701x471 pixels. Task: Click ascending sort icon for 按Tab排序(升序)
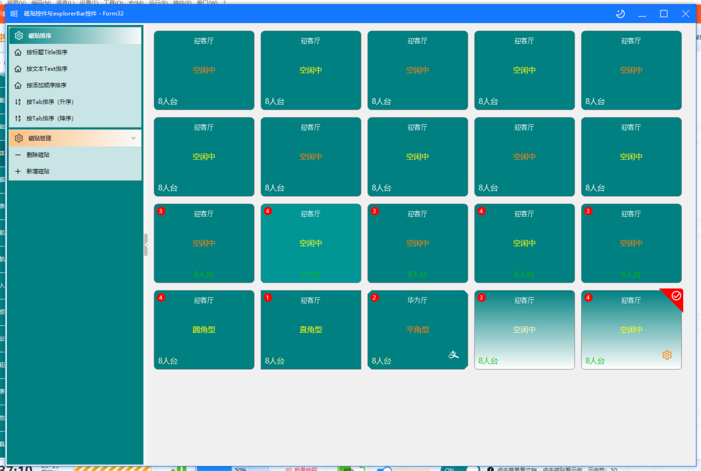(18, 102)
